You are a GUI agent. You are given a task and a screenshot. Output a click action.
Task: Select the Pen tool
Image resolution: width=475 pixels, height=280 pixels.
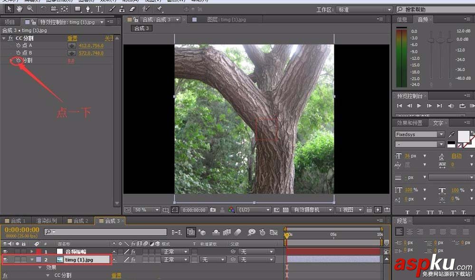click(x=88, y=9)
